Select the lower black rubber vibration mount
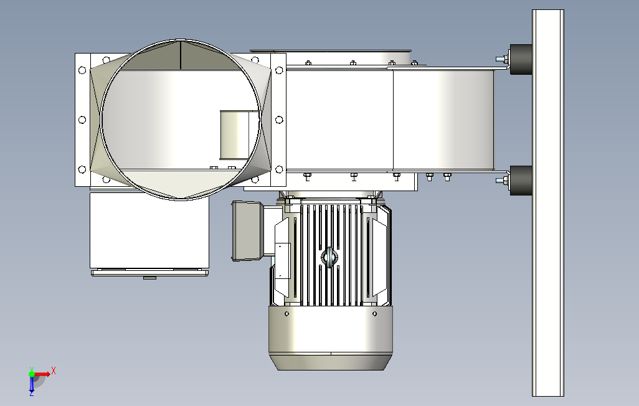The image size is (639, 406). [x=521, y=180]
